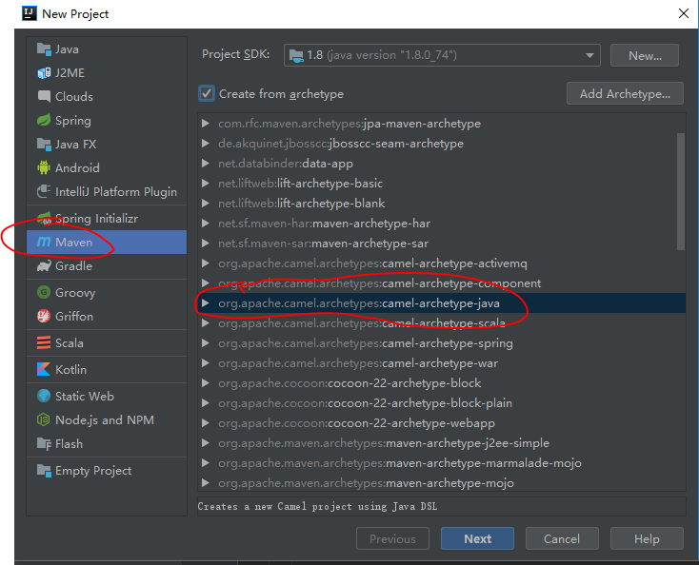This screenshot has height=565, width=699.
Task: Click the Groovy green circle icon
Action: click(x=44, y=292)
